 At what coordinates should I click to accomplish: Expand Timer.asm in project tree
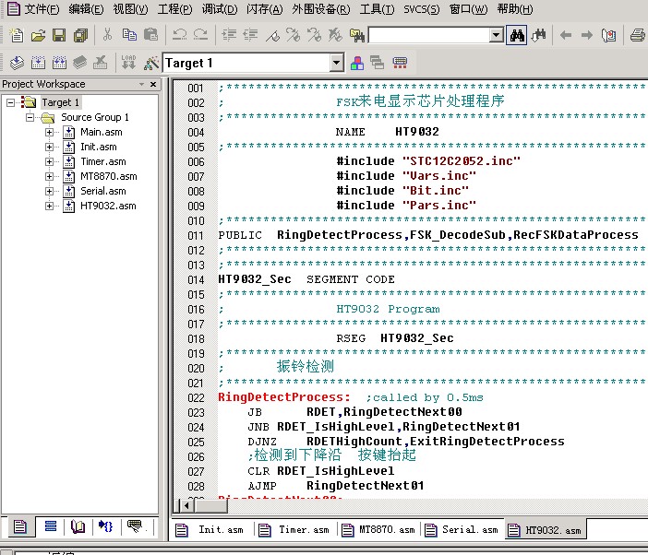tap(49, 161)
